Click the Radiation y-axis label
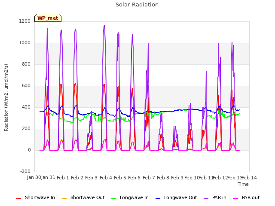Viewport: 275px width, 206px height. [x=6, y=97]
